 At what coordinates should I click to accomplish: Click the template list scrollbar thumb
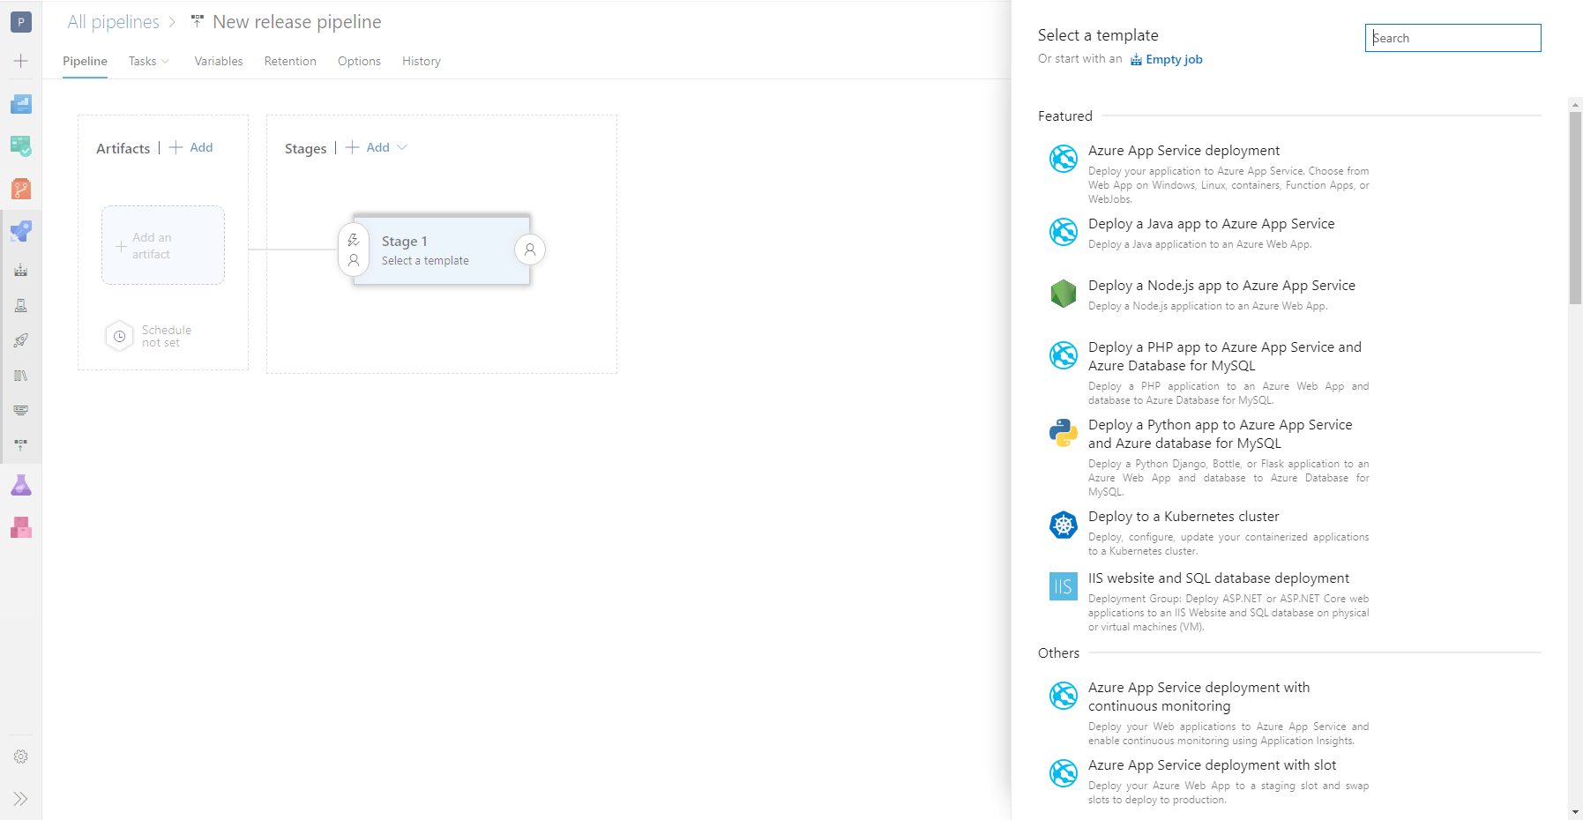(x=1575, y=208)
